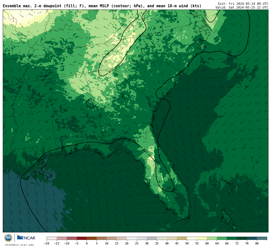The width and height of the screenshot is (271, 248).
Task: Pick the 35 to 40 pale gray-beige swatch
Action: point(162,238)
